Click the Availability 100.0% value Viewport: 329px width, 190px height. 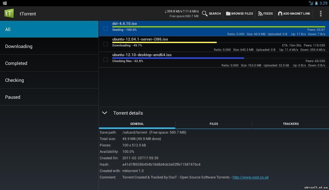(128, 152)
